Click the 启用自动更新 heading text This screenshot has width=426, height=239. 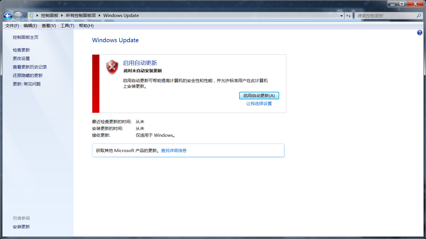140,63
